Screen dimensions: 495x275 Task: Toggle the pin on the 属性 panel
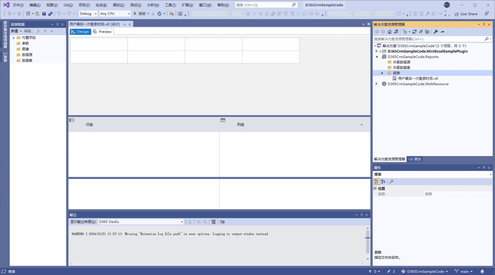point(484,168)
